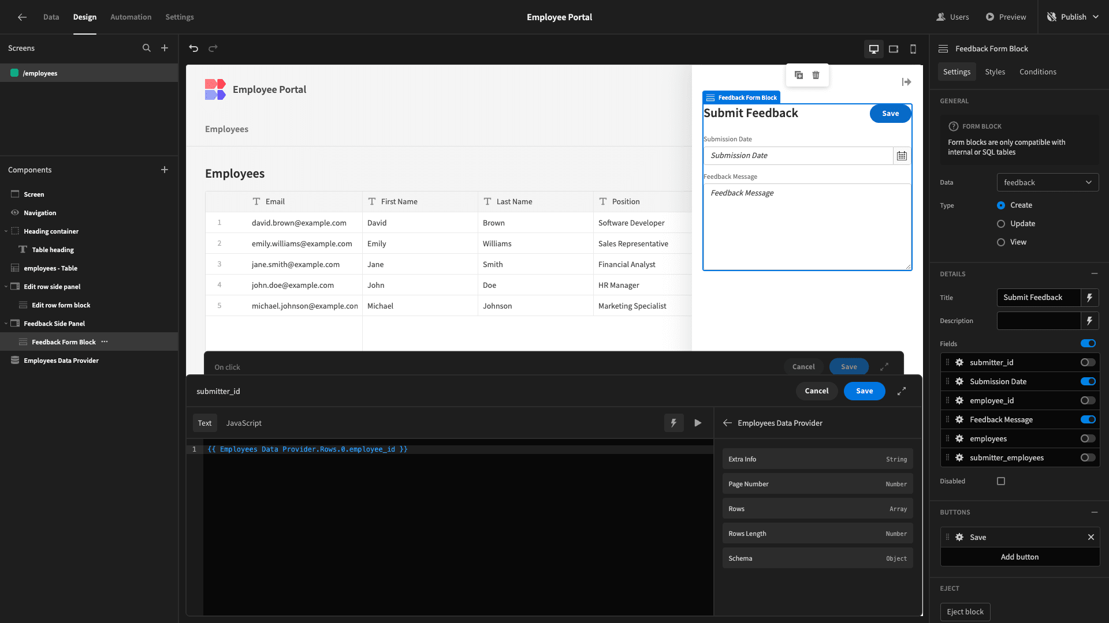Redo the last undone change
The width and height of the screenshot is (1109, 623).
coord(213,48)
